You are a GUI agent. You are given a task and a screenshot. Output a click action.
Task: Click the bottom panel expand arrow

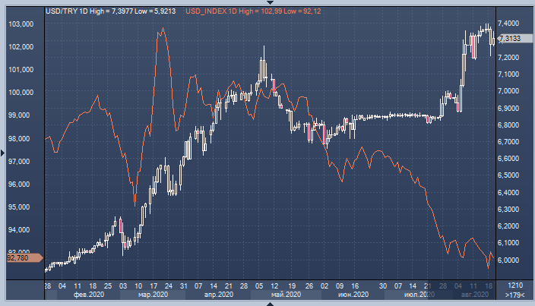coord(270,303)
